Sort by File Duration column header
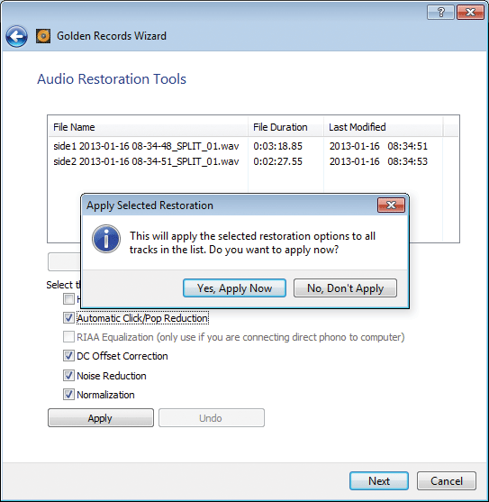 tap(285, 127)
